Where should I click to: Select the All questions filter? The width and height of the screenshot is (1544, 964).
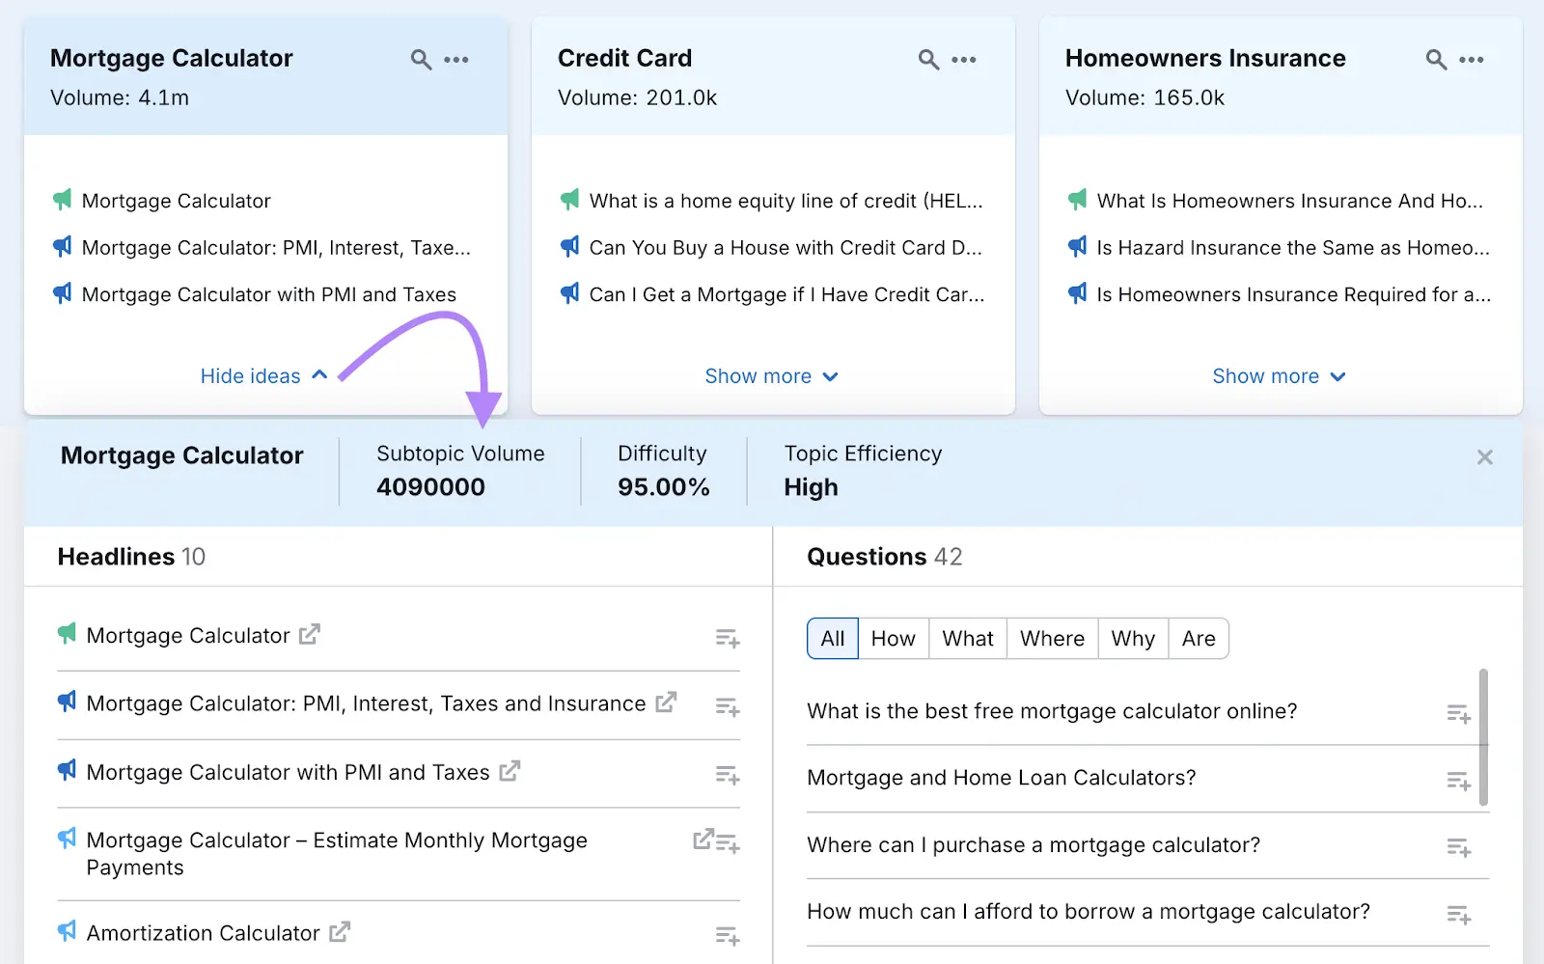click(832, 639)
